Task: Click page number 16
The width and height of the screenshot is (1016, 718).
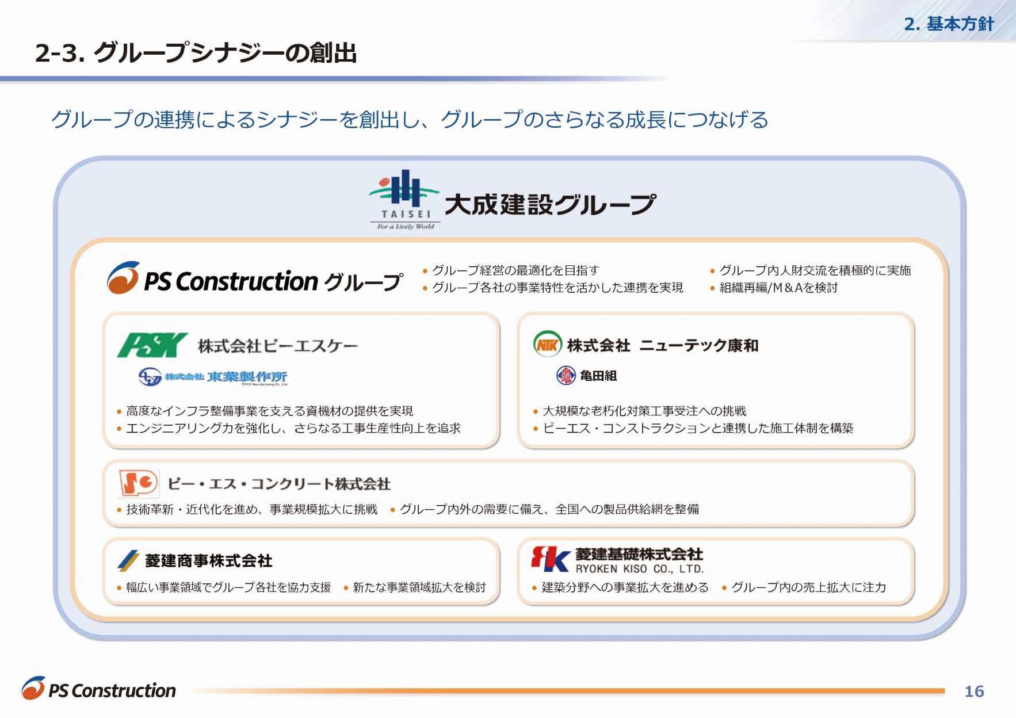Action: coord(973,691)
